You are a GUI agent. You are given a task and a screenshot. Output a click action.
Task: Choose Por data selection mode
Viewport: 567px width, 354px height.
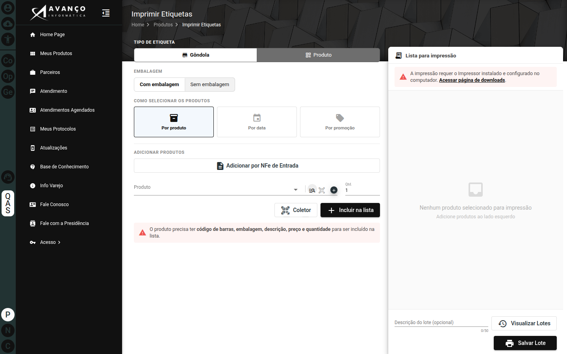[257, 122]
